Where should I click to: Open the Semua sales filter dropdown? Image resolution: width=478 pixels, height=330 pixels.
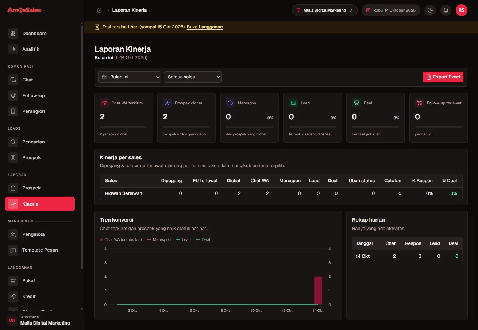click(193, 77)
